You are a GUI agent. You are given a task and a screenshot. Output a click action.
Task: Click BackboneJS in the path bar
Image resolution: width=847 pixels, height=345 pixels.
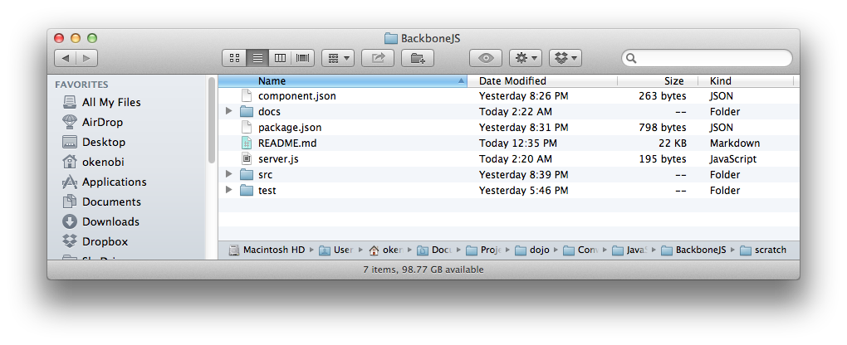coord(694,250)
